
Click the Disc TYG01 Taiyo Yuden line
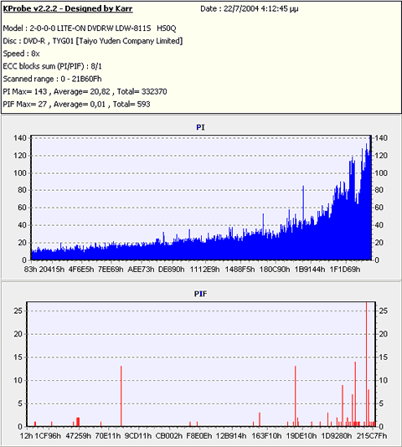(x=93, y=41)
